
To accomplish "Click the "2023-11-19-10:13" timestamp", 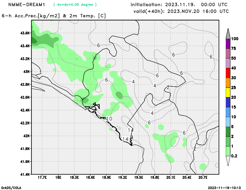I will tap(224, 188).
